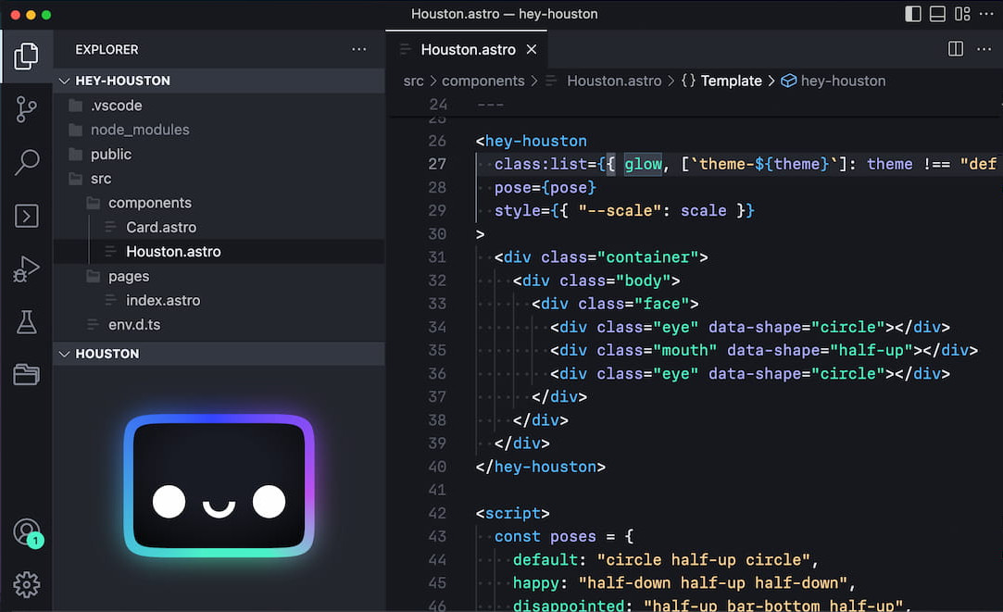Click the Template breadcrumb item
Image resolution: width=1003 pixels, height=612 pixels.
pyautogui.click(x=731, y=81)
